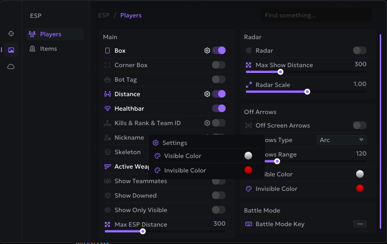Click the Radar scale arrows icon

[x=249, y=85]
